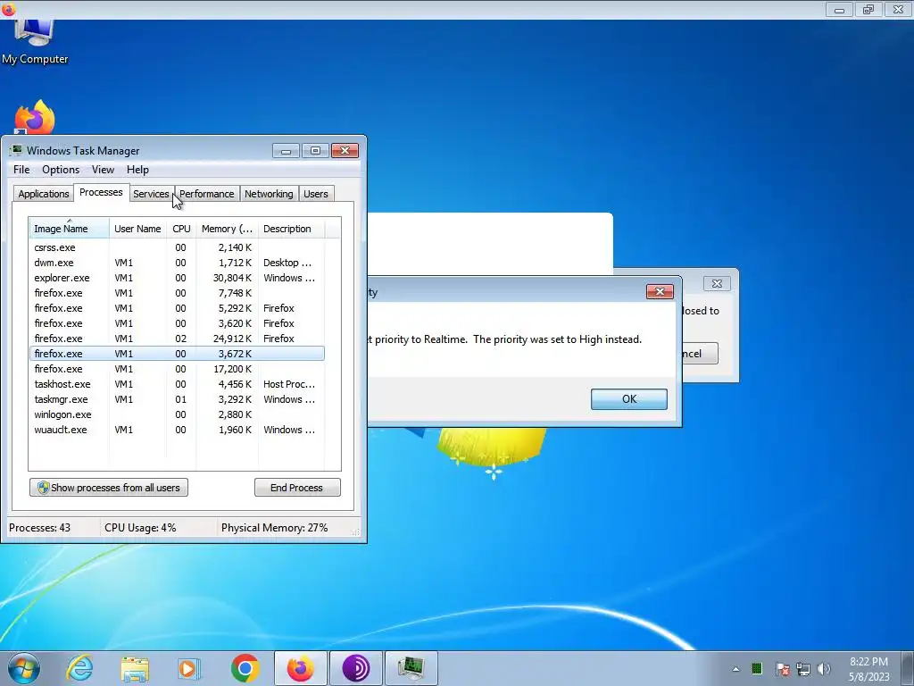This screenshot has height=686, width=914.
Task: Sort by Description column header
Action: [291, 229]
